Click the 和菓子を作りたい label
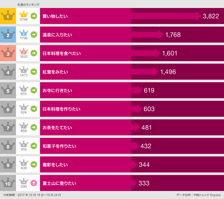Screen dimensions: 224x199 (59, 146)
